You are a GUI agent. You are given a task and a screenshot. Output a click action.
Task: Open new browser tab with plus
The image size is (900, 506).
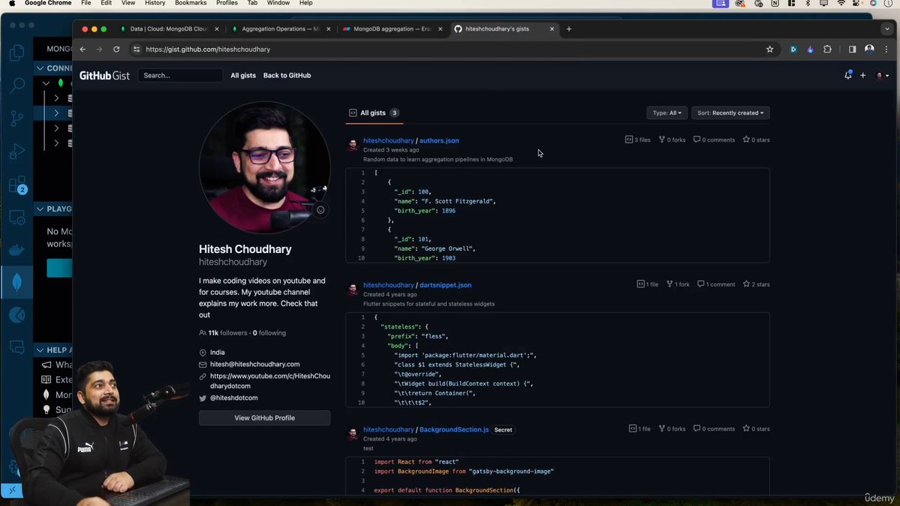pos(569,29)
